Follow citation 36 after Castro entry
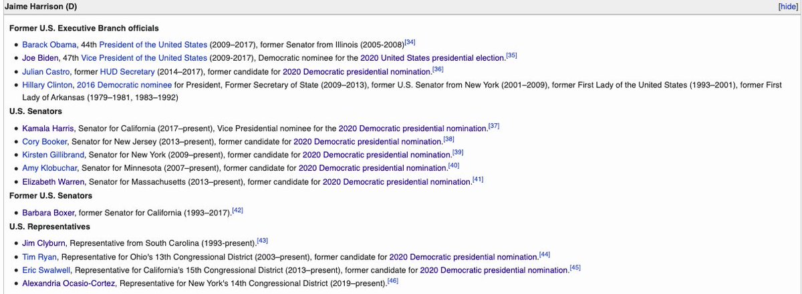 pos(438,69)
